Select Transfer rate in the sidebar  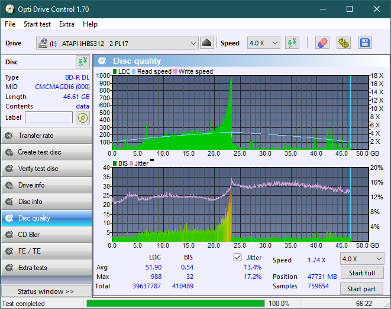coord(46,136)
